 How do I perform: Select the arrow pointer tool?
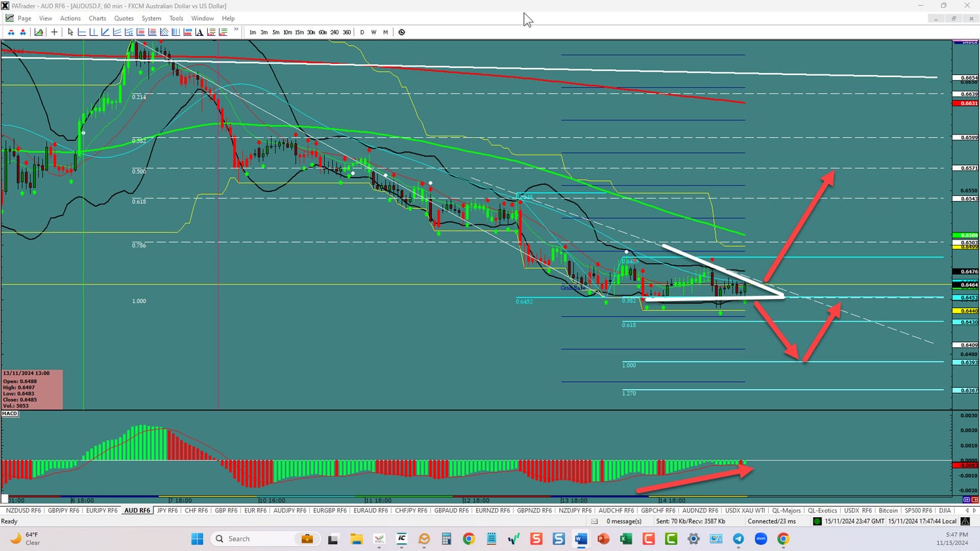click(x=71, y=32)
